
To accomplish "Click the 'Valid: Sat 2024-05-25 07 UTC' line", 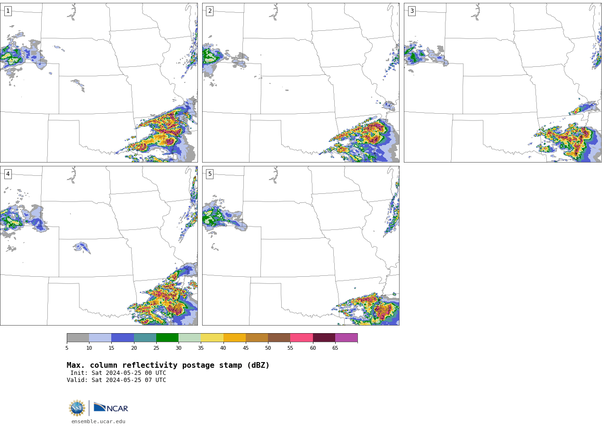I will (116, 380).
